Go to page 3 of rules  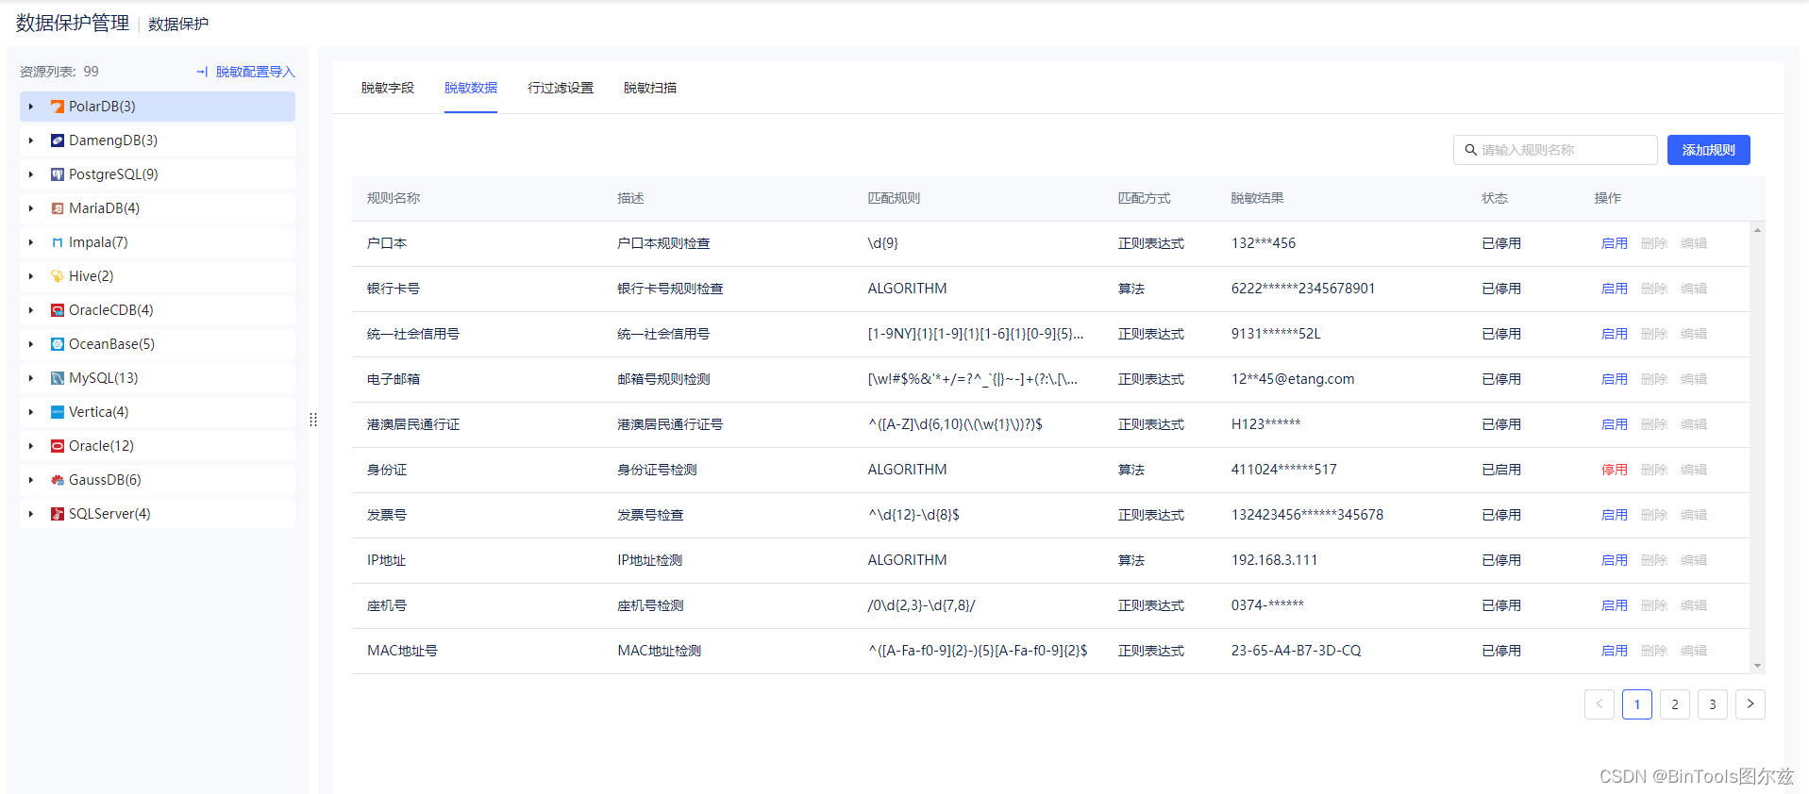(x=1713, y=704)
